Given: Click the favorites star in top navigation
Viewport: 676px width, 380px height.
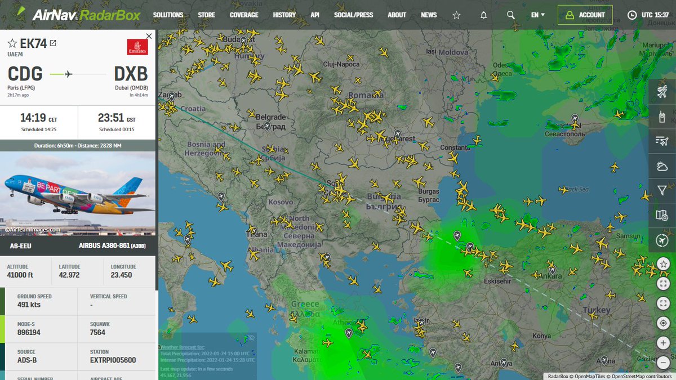Looking at the screenshot, I should pyautogui.click(x=456, y=15).
